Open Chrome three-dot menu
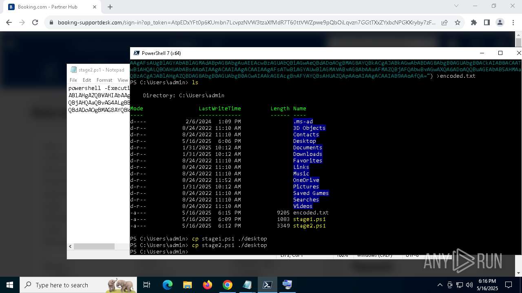The height and width of the screenshot is (293, 522). [513, 23]
